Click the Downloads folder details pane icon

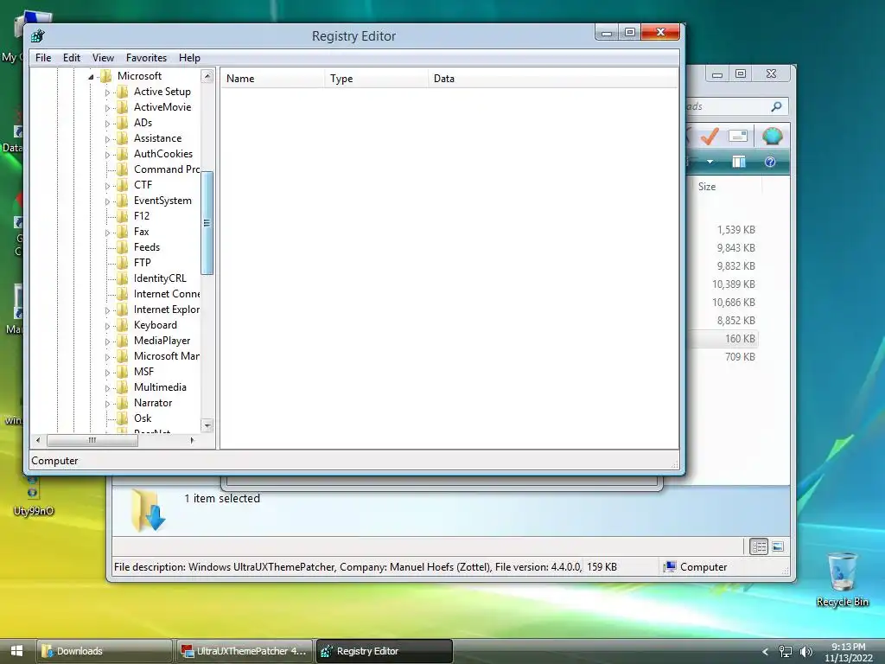pyautogui.click(x=148, y=510)
